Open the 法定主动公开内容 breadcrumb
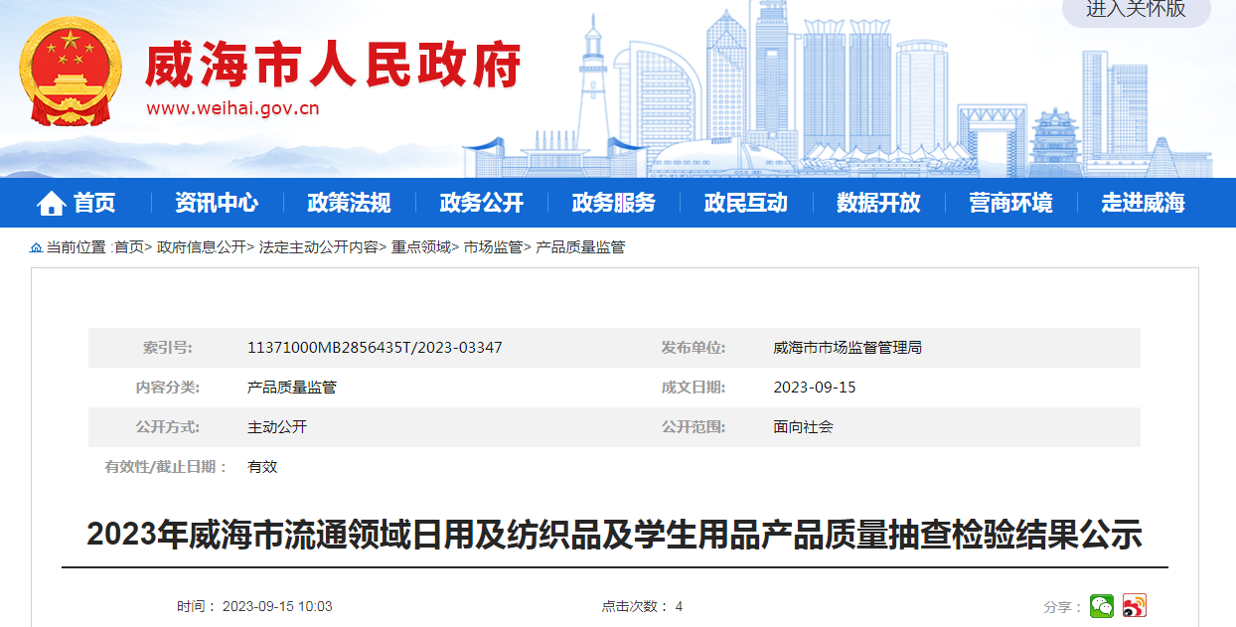 point(319,247)
